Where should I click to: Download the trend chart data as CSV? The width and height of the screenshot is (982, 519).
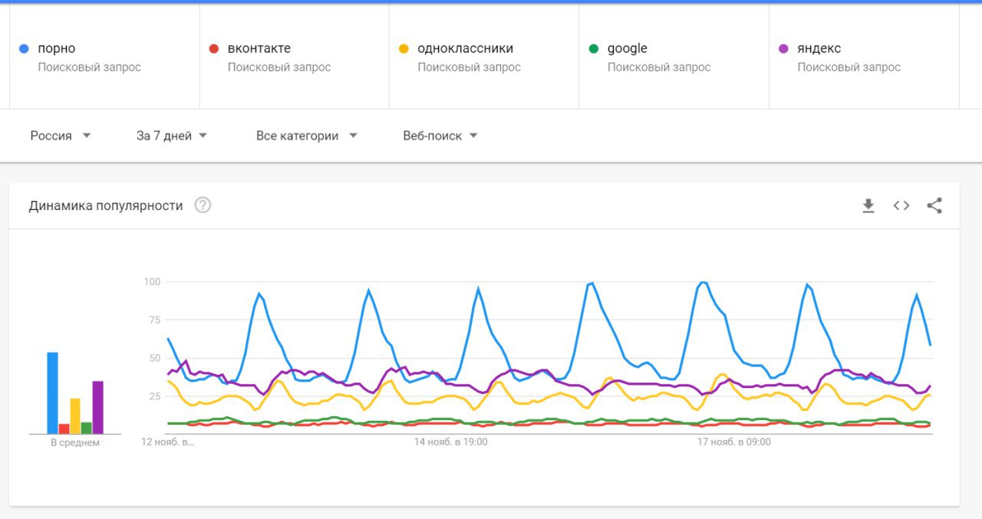point(868,205)
